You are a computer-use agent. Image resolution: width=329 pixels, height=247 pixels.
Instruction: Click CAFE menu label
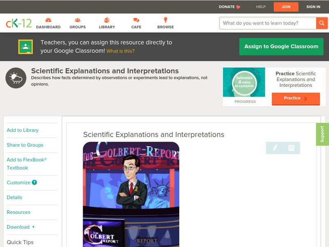click(x=136, y=27)
